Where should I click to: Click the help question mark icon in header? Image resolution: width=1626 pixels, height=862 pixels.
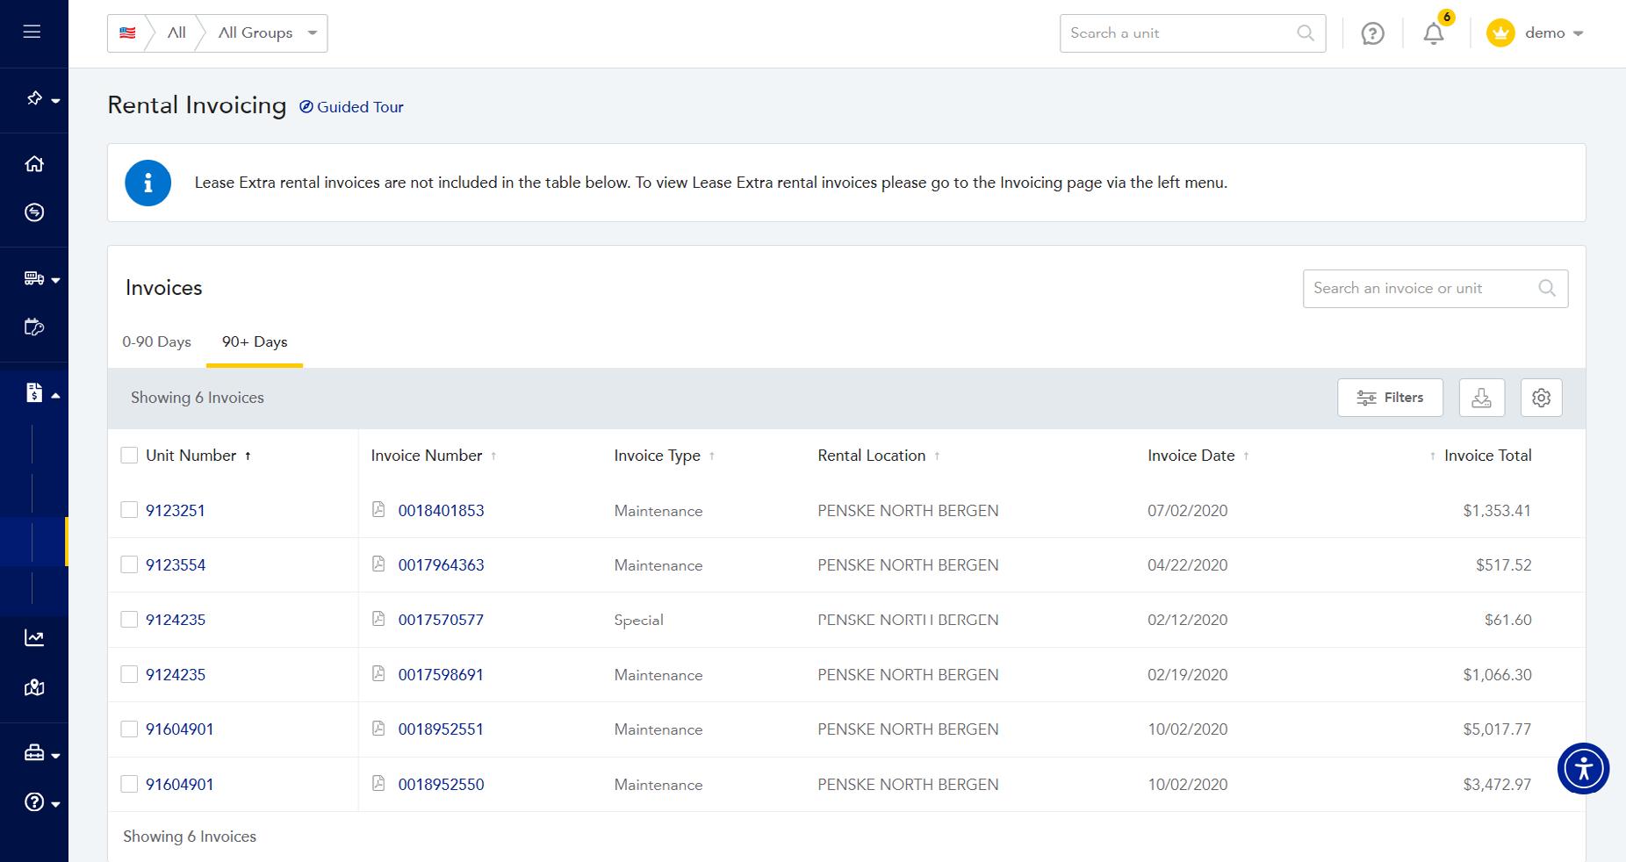(x=1372, y=34)
